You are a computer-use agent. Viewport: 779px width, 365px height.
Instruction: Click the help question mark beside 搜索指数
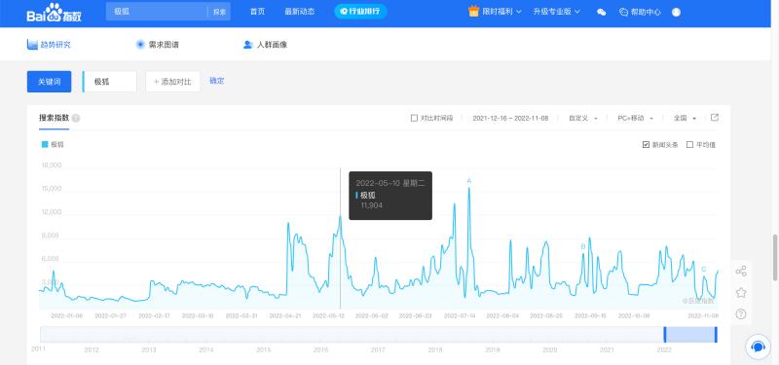coord(76,118)
